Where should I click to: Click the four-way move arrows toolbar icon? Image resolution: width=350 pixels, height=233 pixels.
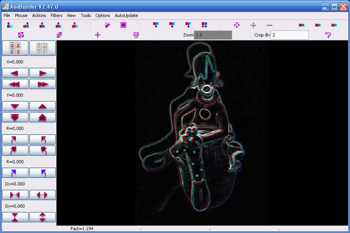(237, 25)
